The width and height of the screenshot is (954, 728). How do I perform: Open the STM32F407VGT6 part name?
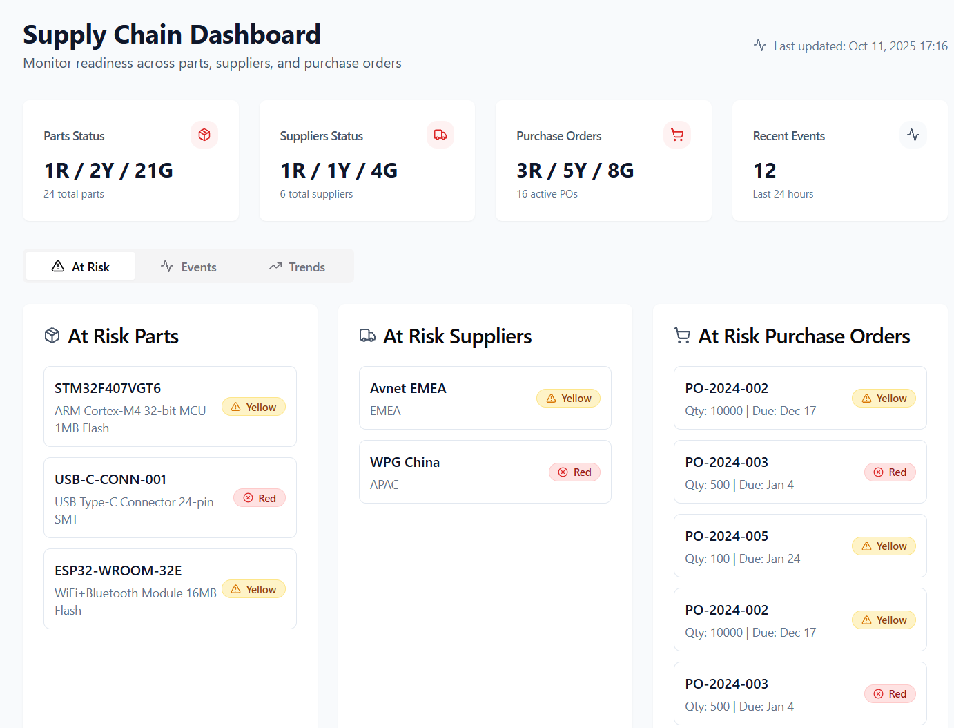click(108, 388)
